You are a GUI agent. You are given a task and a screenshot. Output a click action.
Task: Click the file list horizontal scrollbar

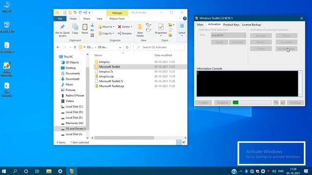coord(124,138)
